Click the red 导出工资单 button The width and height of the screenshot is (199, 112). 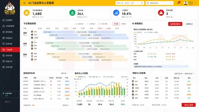[x=188, y=105]
